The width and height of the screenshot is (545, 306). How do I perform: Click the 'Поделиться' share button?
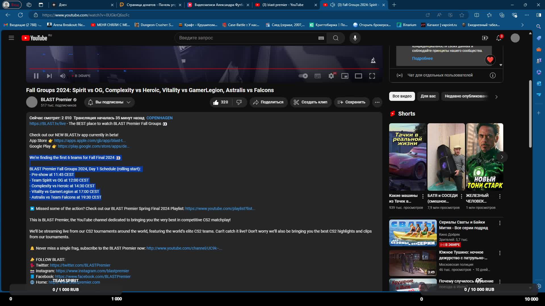pos(268,102)
